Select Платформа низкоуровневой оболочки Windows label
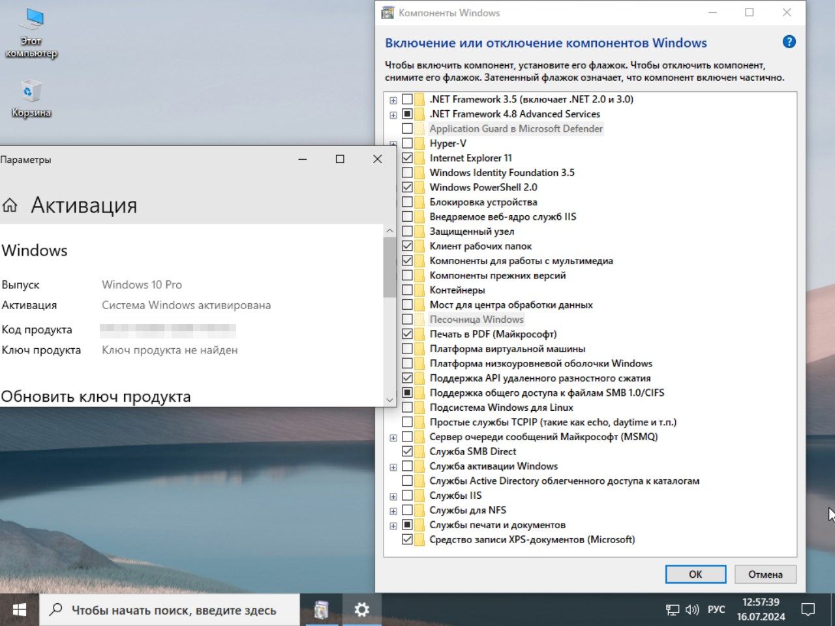835x626 pixels. pos(541,363)
